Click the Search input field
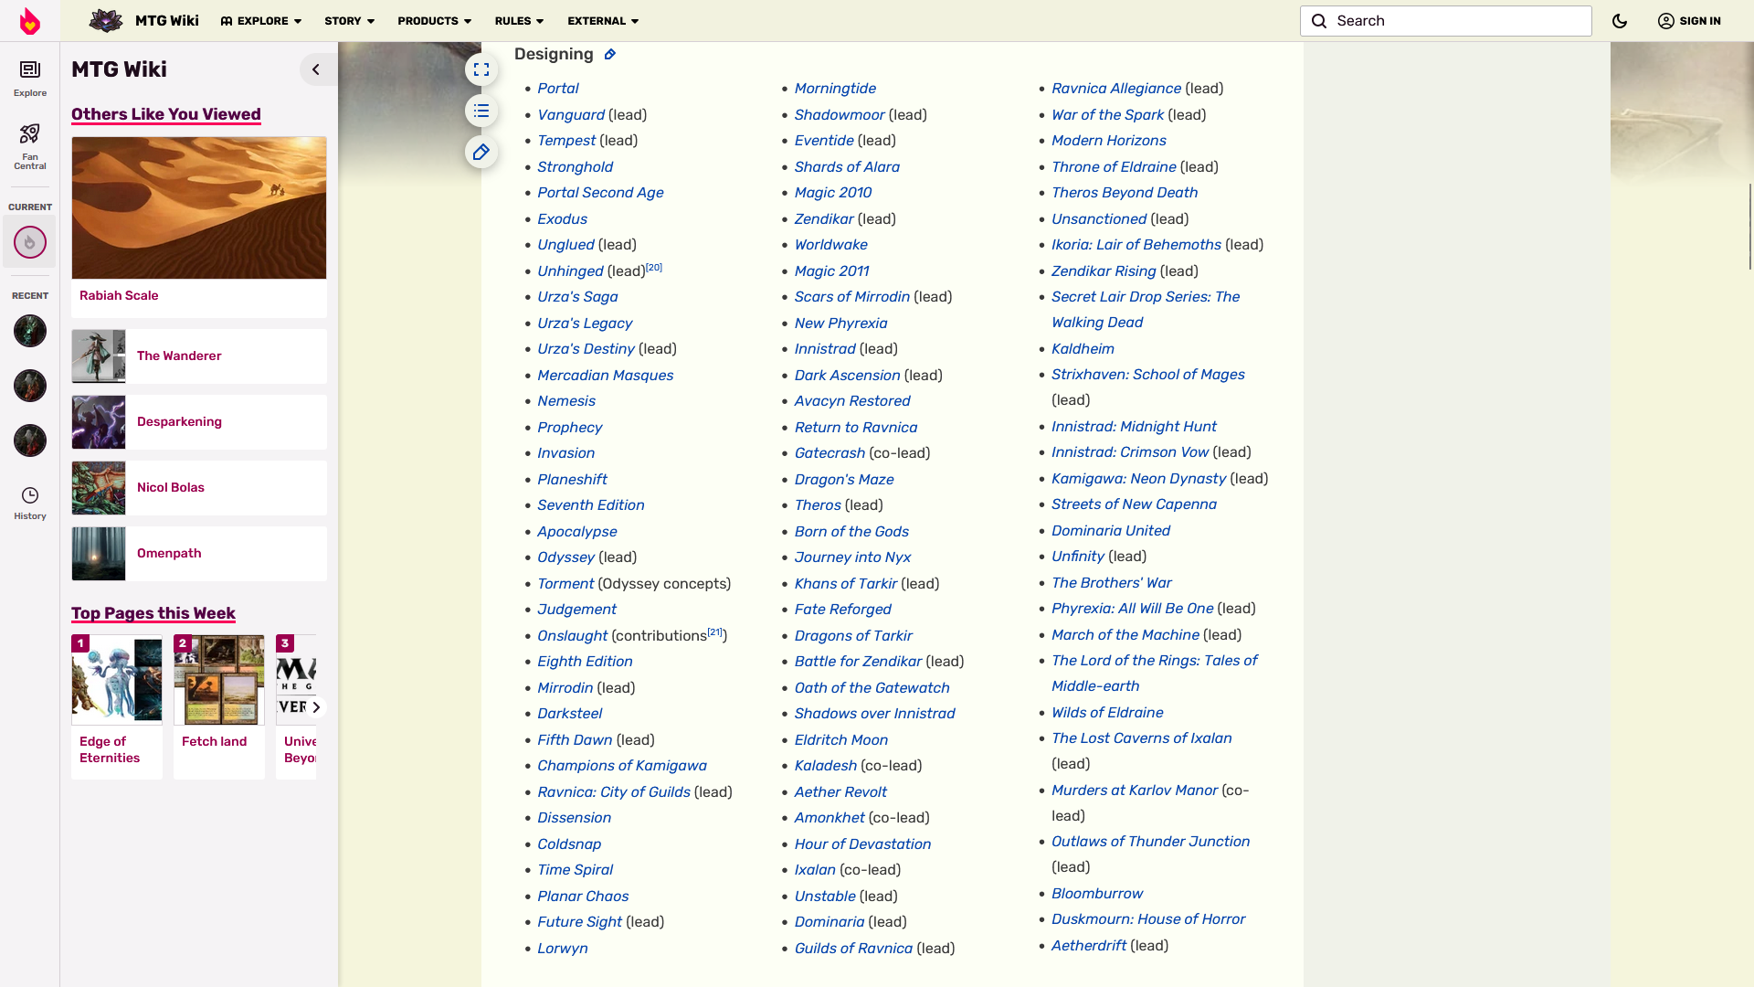The height and width of the screenshot is (987, 1754). [1446, 21]
